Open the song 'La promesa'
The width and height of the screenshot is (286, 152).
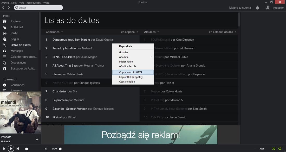coord(60,100)
